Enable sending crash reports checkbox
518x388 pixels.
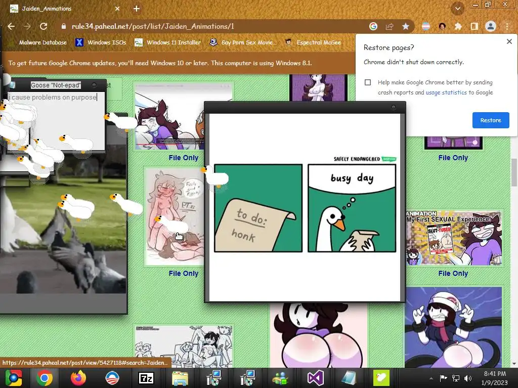(x=368, y=82)
